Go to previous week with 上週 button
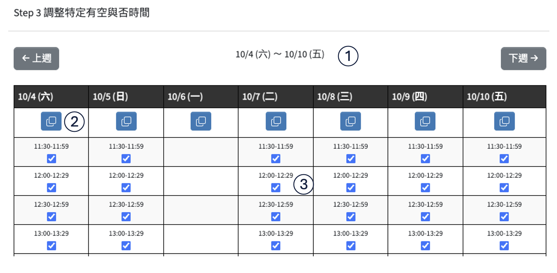This screenshot has height=273, width=557. click(36, 59)
